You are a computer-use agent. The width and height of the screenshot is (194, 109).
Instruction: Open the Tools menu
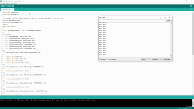coord(12,3)
